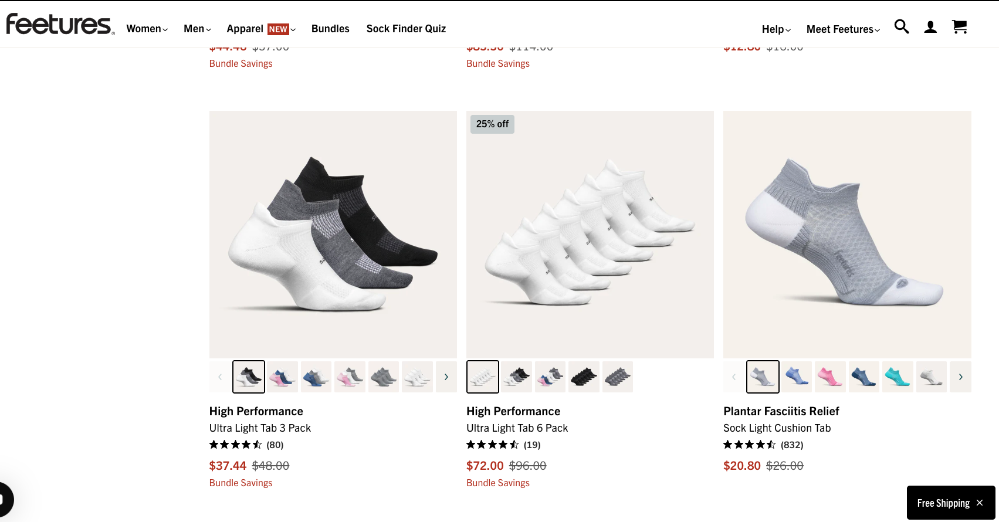Click the account profile icon

[930, 27]
